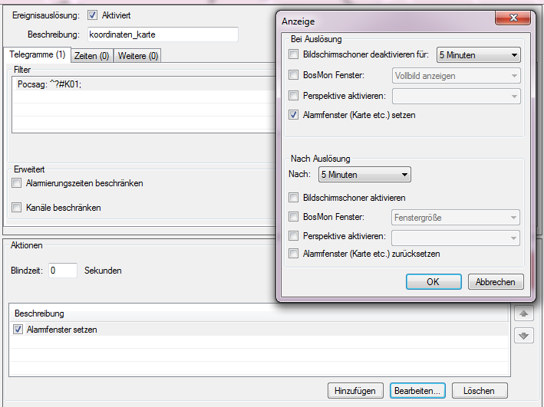Switch to the Zeiten (0) tab
The height and width of the screenshot is (407, 544).
click(92, 56)
